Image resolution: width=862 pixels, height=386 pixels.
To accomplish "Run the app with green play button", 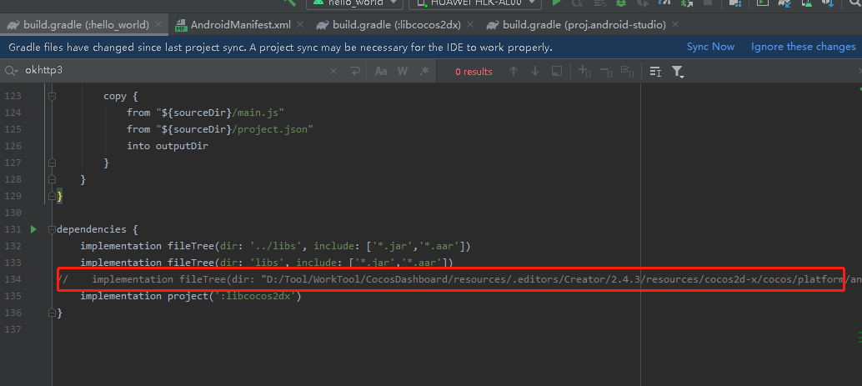I will 557,3.
